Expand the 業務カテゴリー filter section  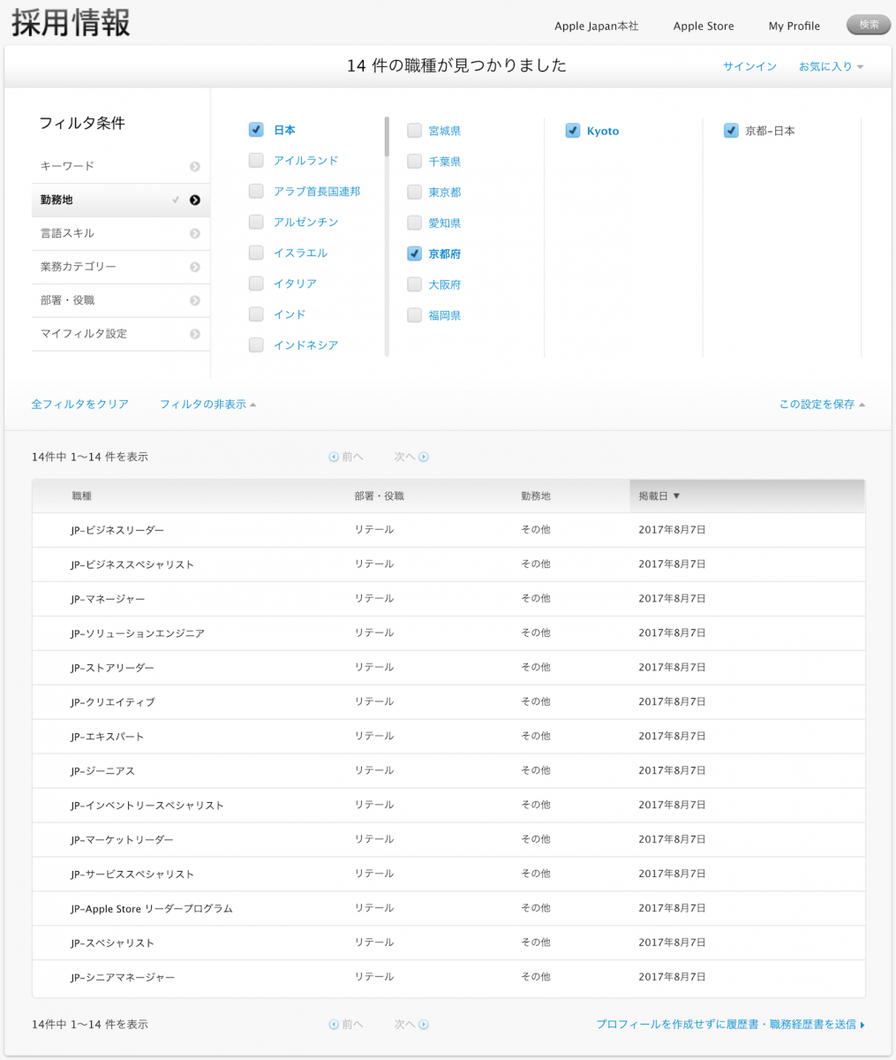pyautogui.click(x=120, y=267)
